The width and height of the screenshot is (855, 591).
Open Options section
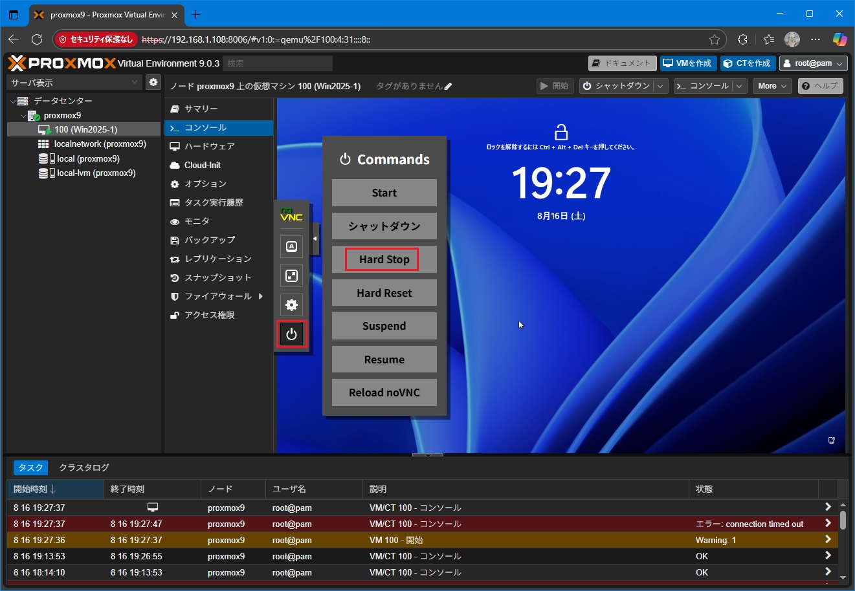(219, 184)
